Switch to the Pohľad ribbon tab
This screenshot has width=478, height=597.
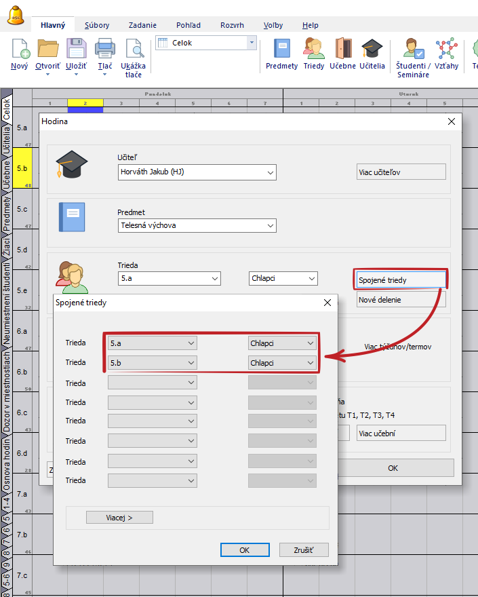tap(188, 25)
